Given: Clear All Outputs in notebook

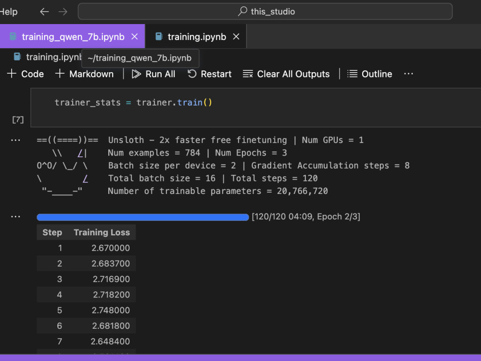Looking at the screenshot, I should (286, 74).
